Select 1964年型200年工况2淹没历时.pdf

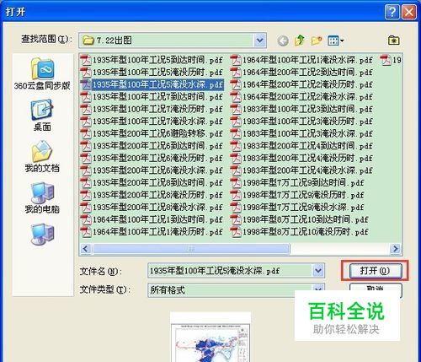301,84
